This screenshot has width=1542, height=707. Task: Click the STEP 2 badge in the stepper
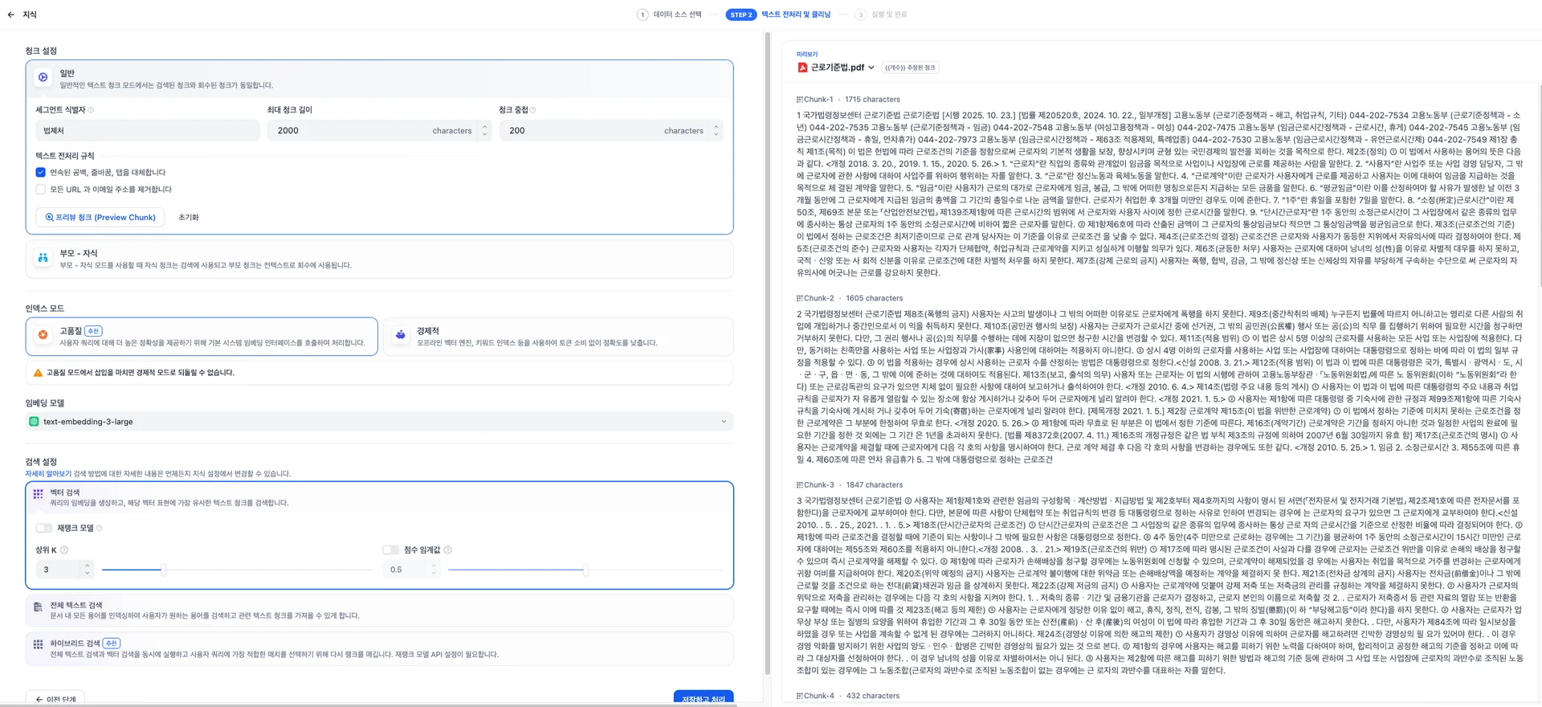[x=741, y=14]
